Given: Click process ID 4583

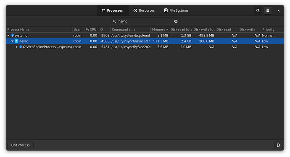Looking at the screenshot, I should tap(105, 41).
